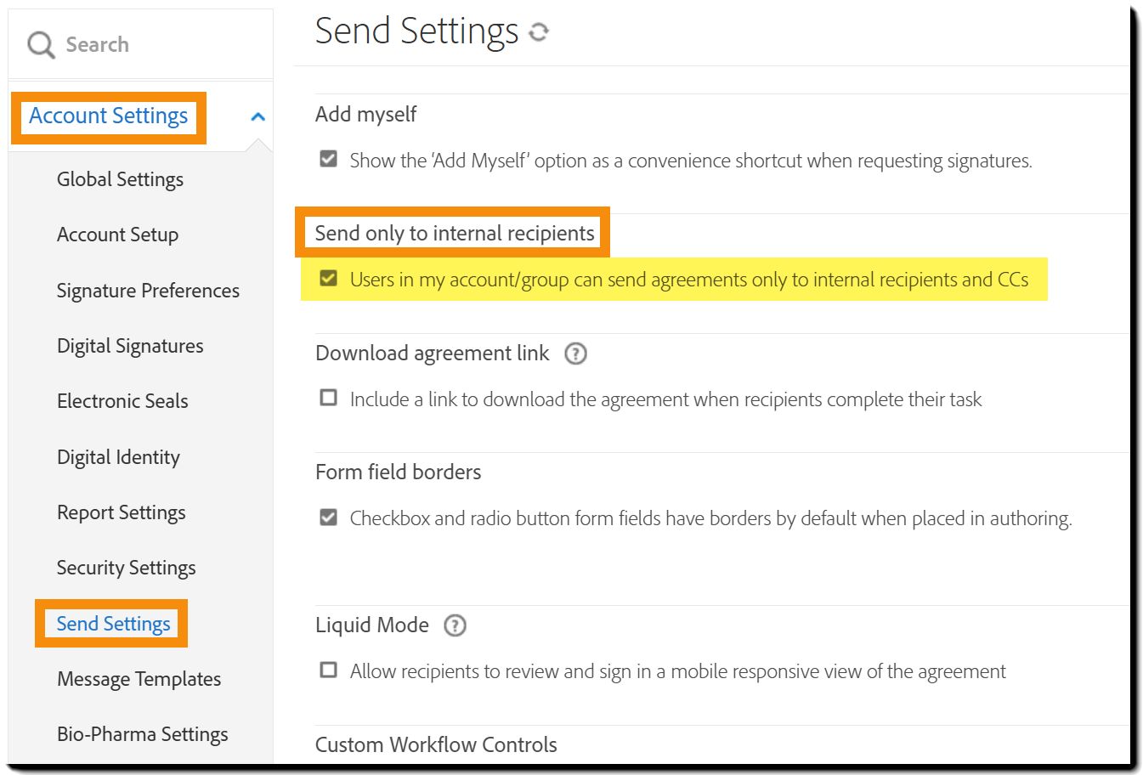Select Signature Preferences in sidebar
The image size is (1143, 775).
[148, 291]
